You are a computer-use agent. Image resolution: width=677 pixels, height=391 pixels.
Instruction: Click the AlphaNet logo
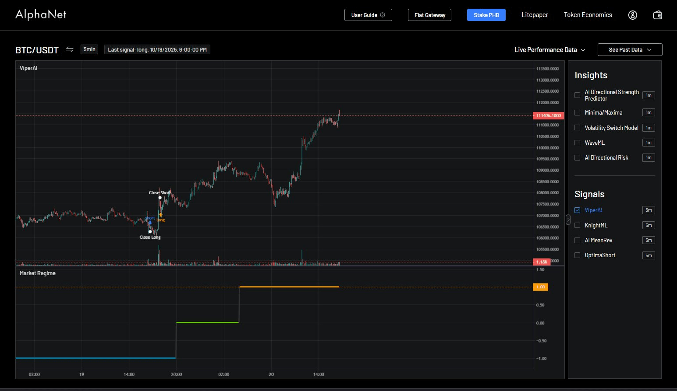41,14
